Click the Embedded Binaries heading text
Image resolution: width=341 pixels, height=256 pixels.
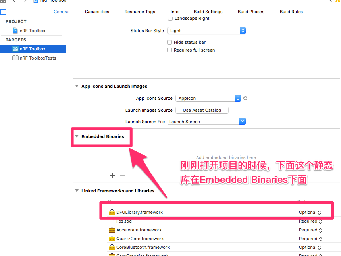(103, 136)
